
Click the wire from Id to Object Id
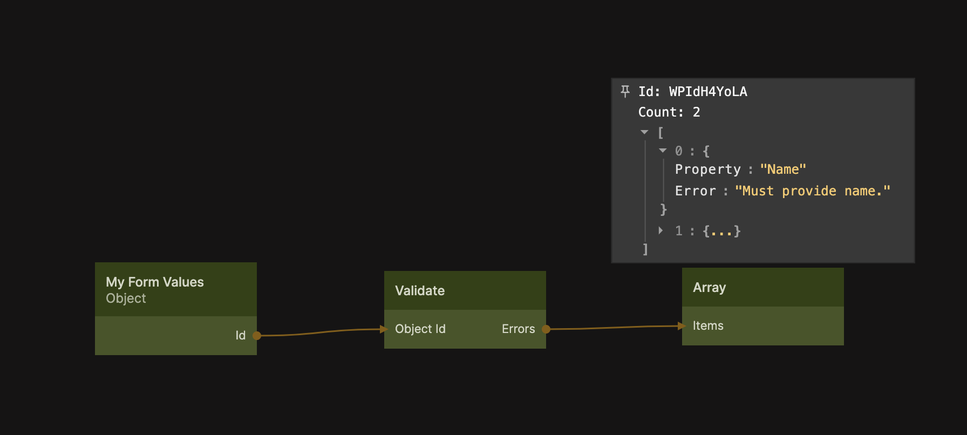318,332
